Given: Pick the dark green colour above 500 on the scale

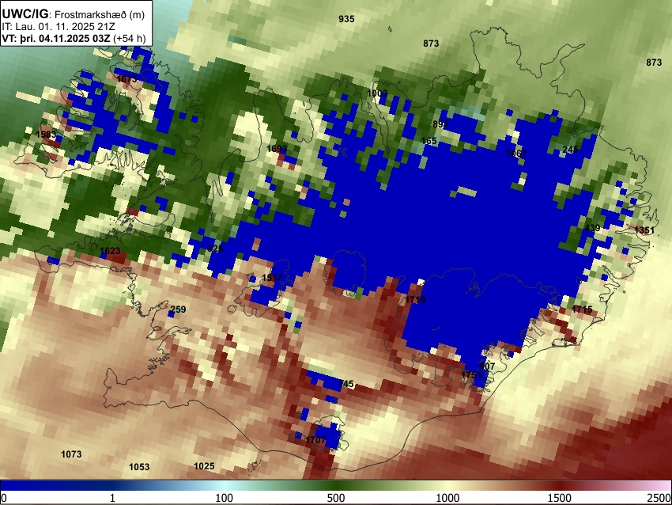Looking at the screenshot, I should coord(336,485).
